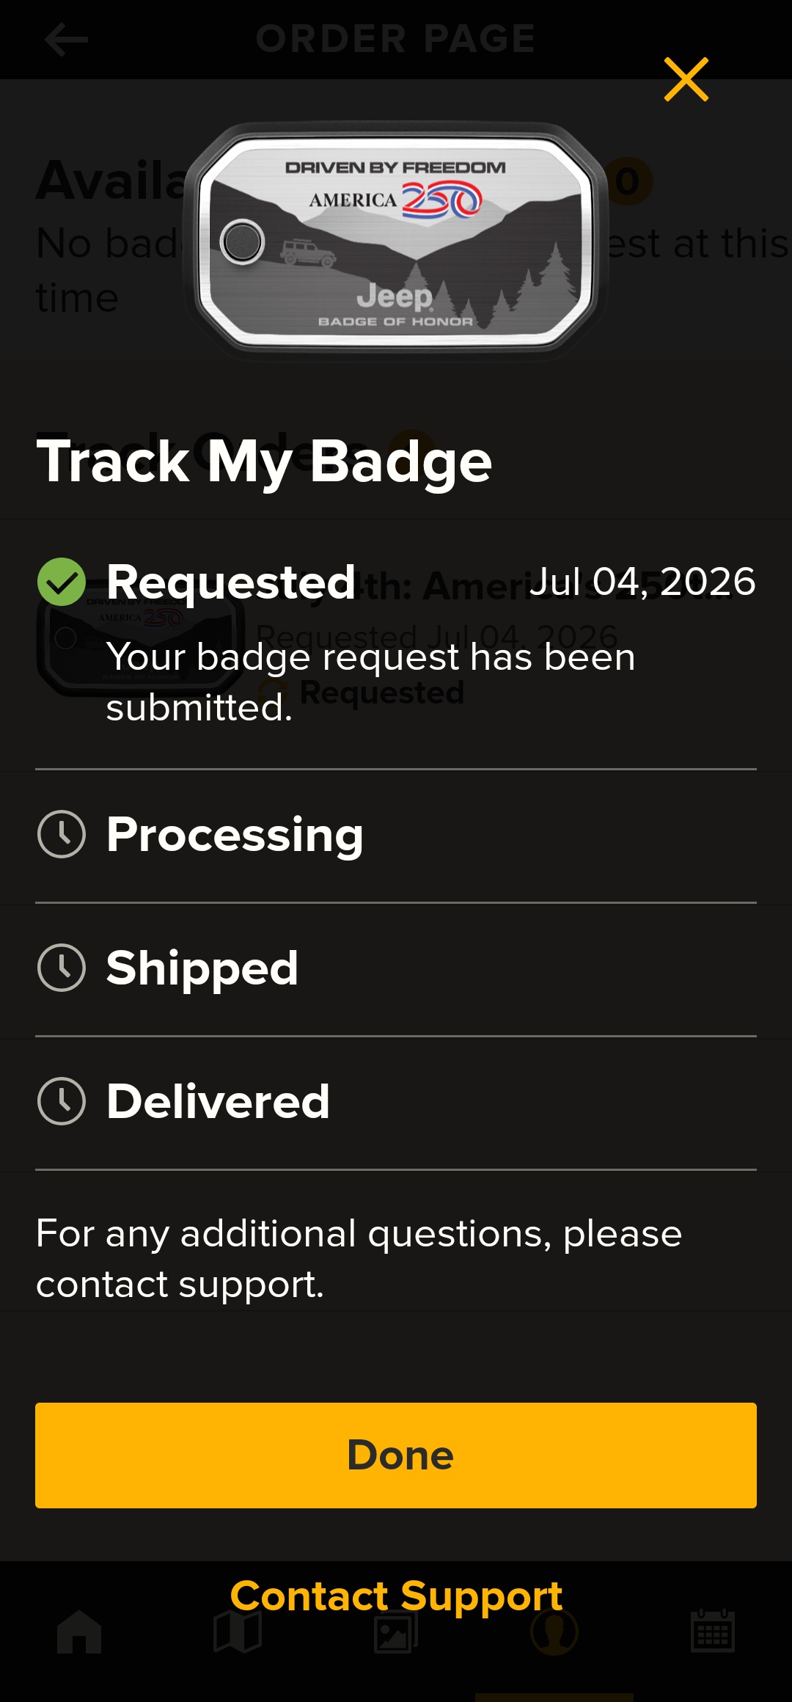Open the calendar events tab icon
792x1702 pixels.
pos(713,1632)
